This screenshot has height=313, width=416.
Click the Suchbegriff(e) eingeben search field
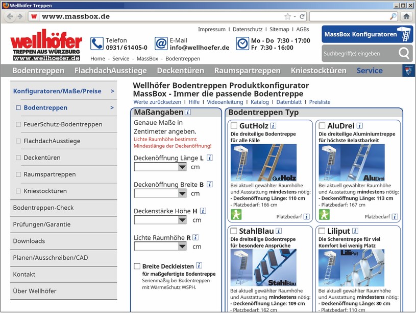point(358,53)
